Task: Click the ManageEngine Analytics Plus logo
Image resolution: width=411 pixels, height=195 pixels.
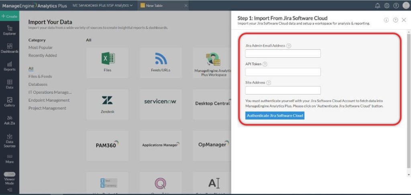Action: tap(35, 6)
